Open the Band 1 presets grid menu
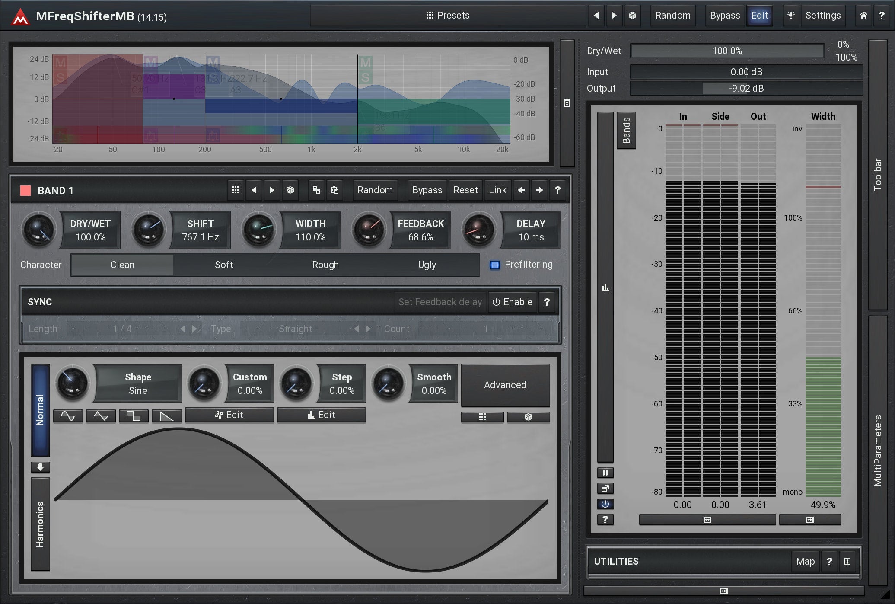 (236, 190)
